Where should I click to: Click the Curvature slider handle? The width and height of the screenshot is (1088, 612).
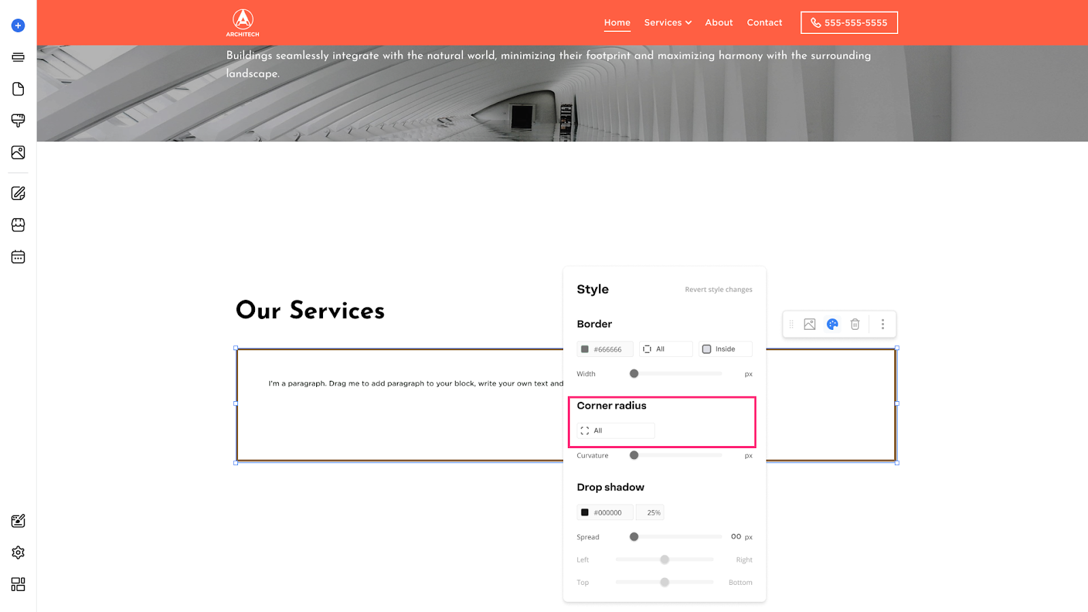[634, 455]
